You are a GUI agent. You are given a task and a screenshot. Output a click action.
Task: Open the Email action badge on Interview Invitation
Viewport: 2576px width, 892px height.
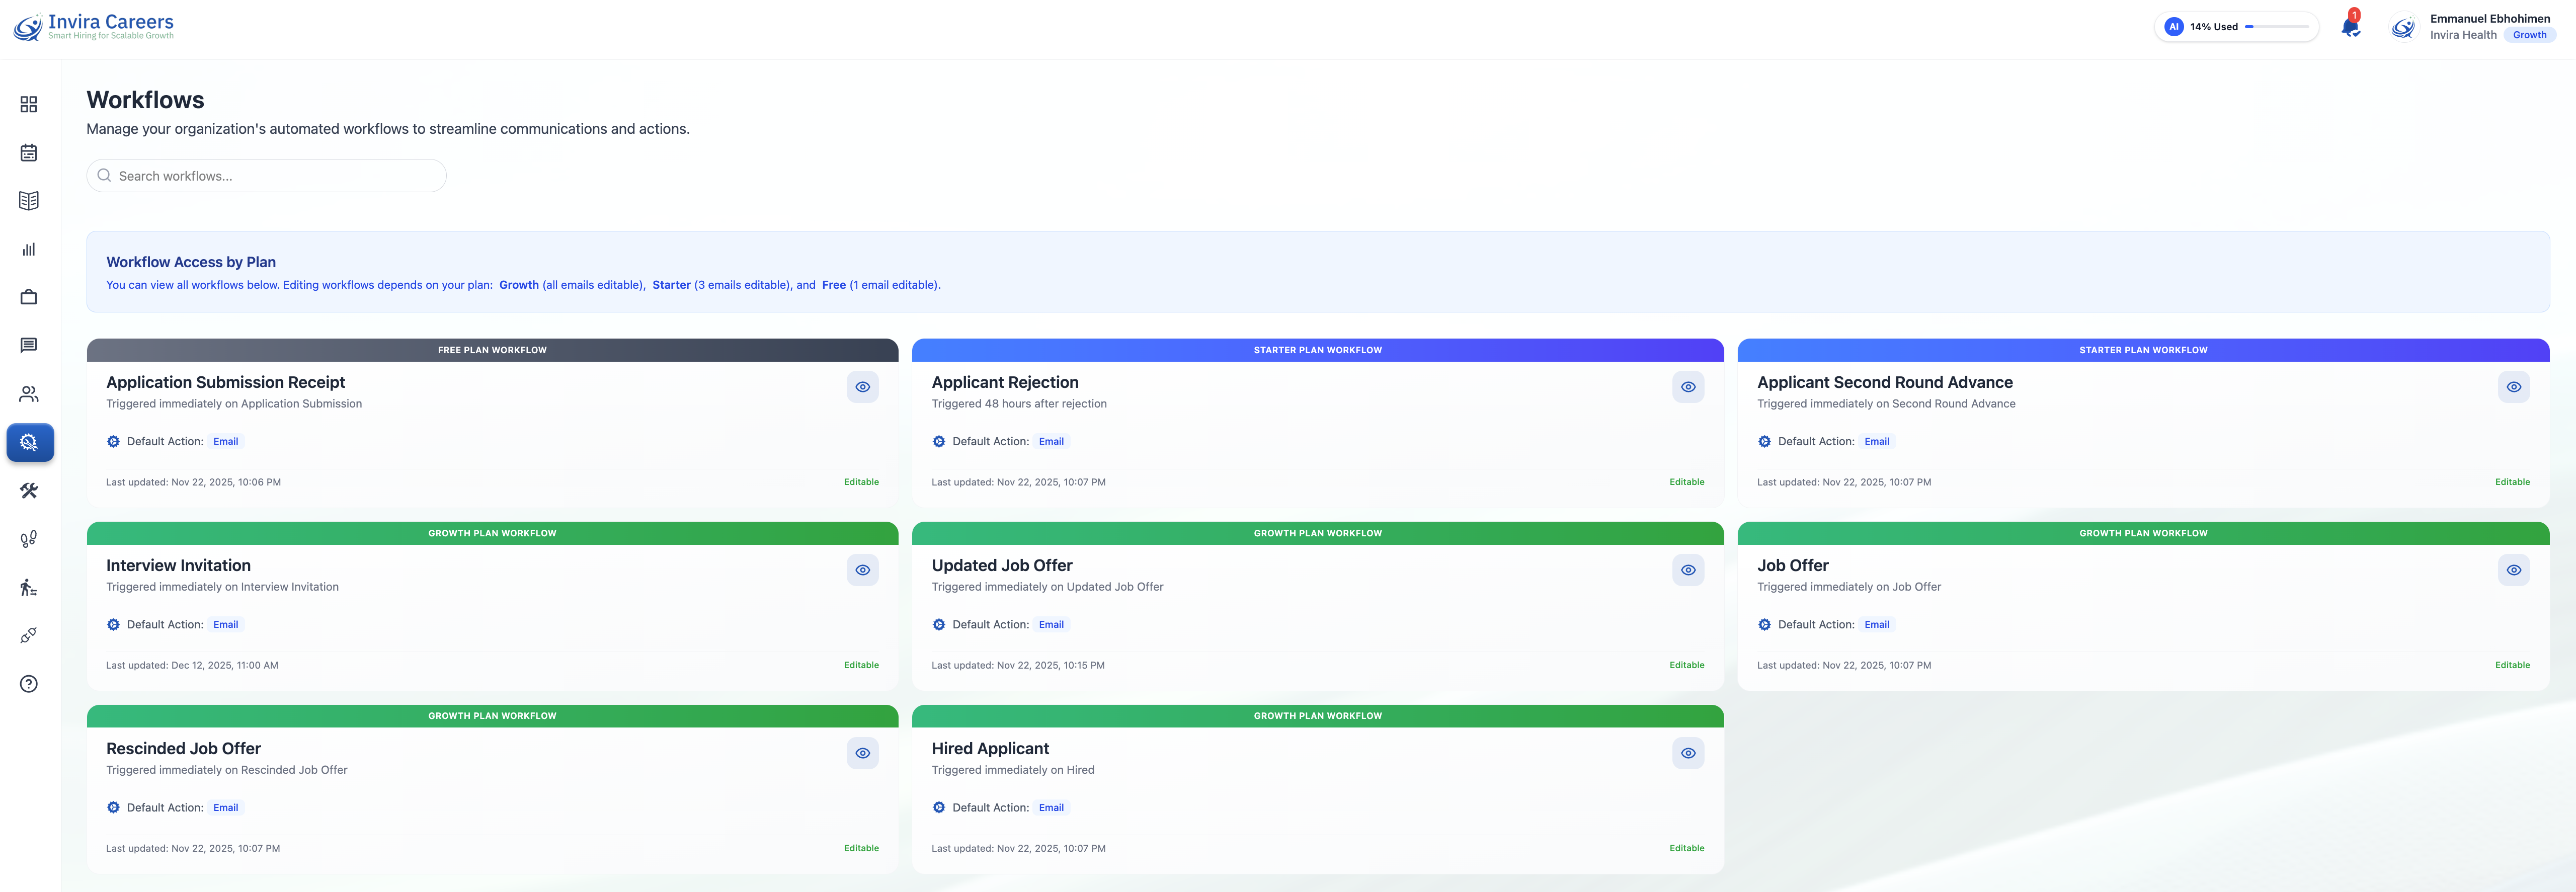(x=225, y=624)
